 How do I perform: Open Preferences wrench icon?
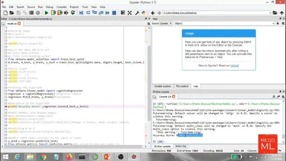coord(137,13)
